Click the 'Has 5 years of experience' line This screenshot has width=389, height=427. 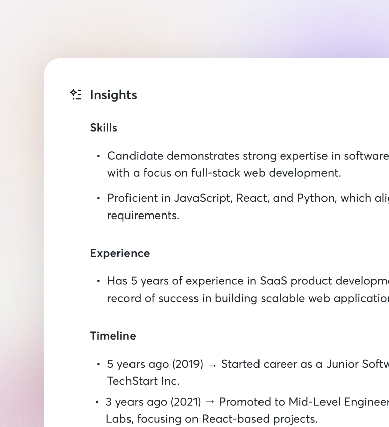[247, 281]
